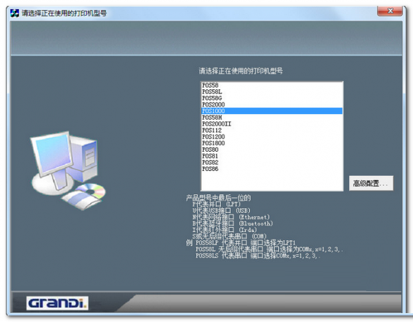Click the Grandi logo at the bottom
Screen dimensions: 413x322
point(56,303)
